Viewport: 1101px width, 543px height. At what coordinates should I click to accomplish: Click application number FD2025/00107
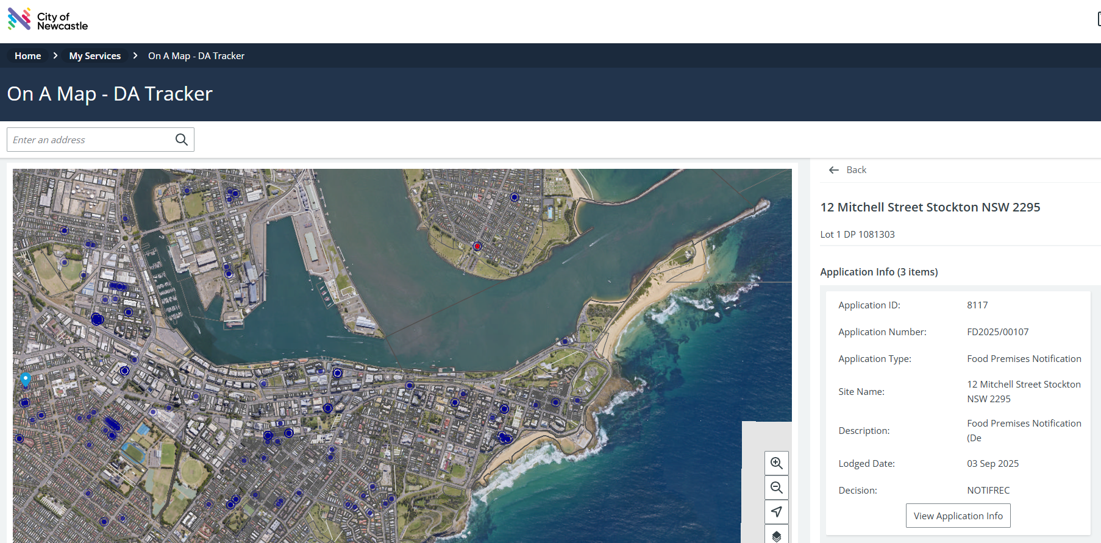click(x=997, y=332)
